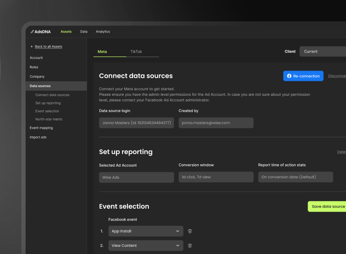Click the Data source login field
Viewport: 346px width, 254px height.
click(137, 123)
